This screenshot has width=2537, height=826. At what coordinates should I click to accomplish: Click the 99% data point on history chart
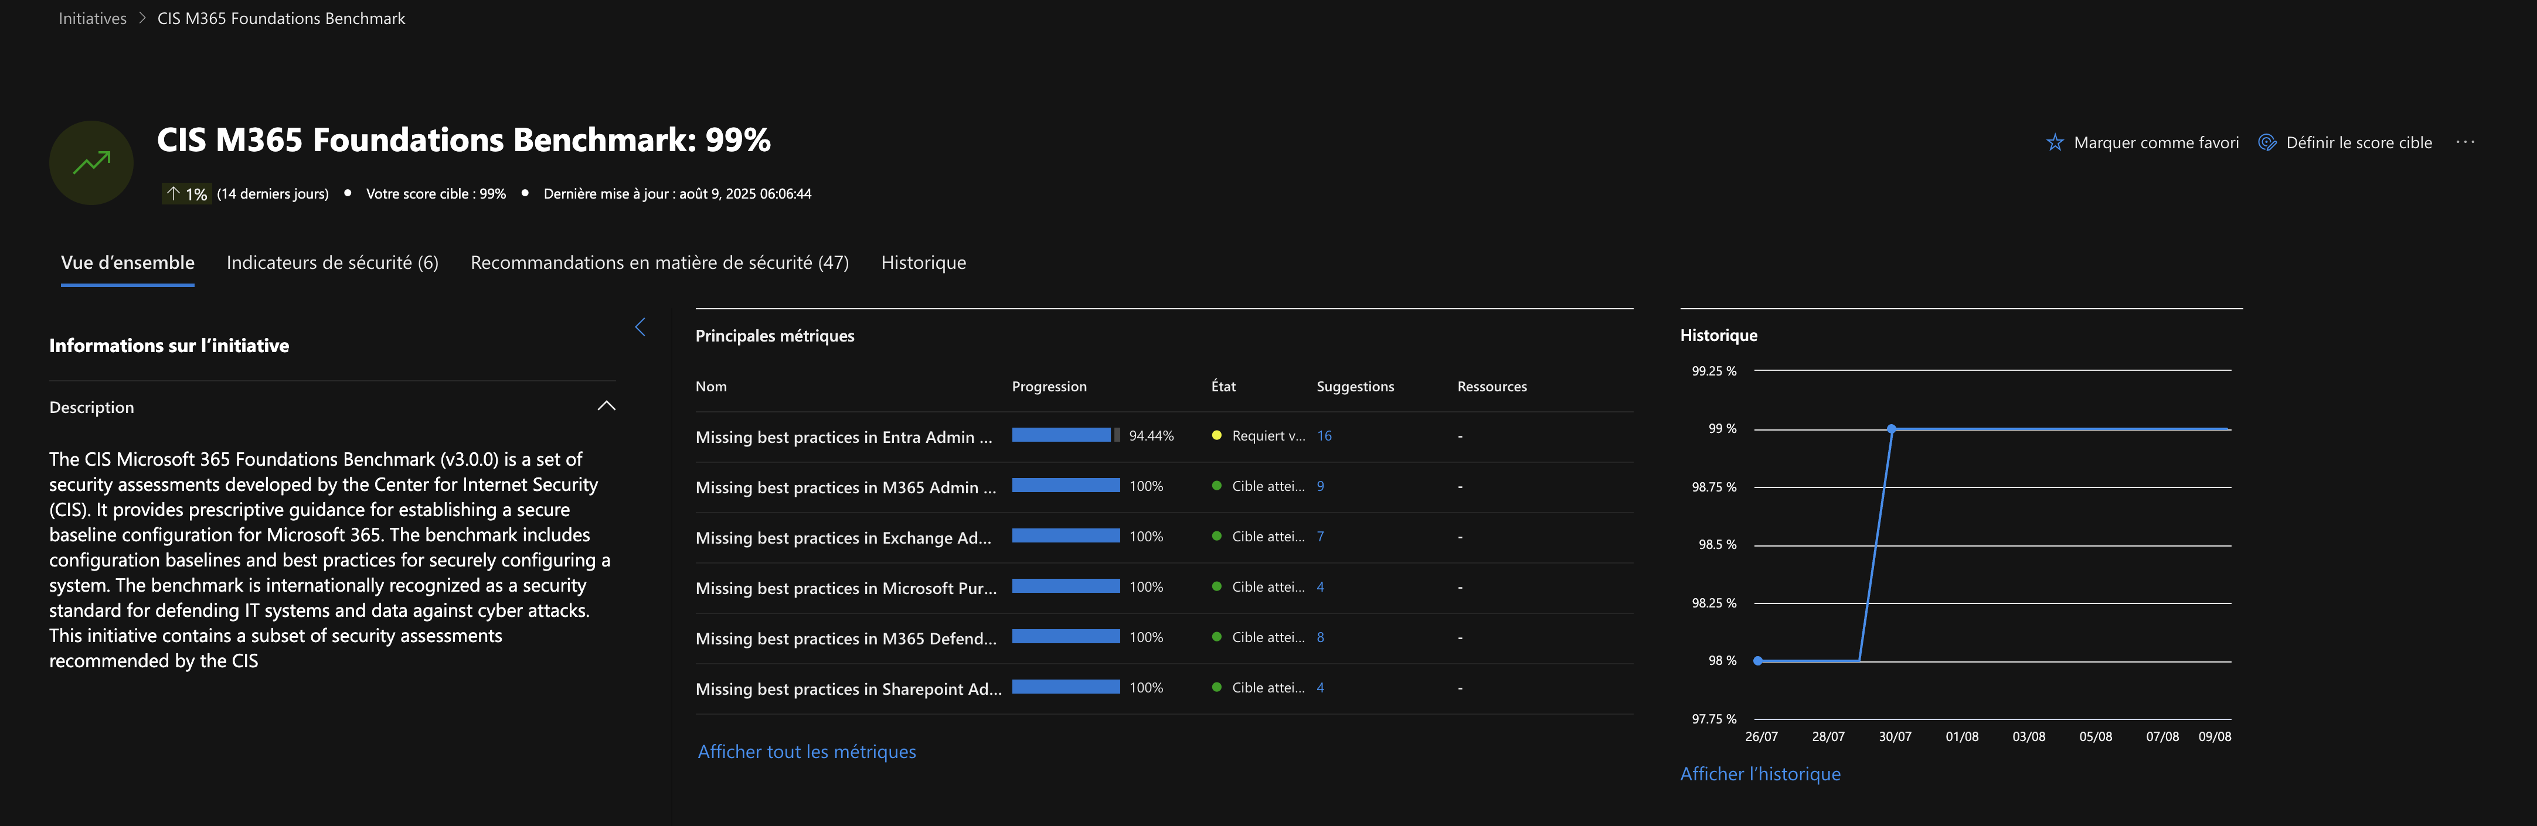tap(1891, 429)
